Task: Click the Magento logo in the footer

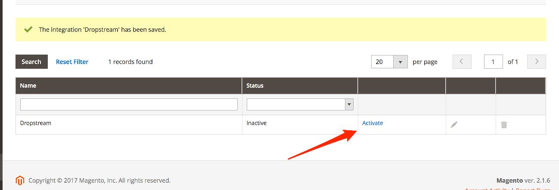Action: [20, 181]
